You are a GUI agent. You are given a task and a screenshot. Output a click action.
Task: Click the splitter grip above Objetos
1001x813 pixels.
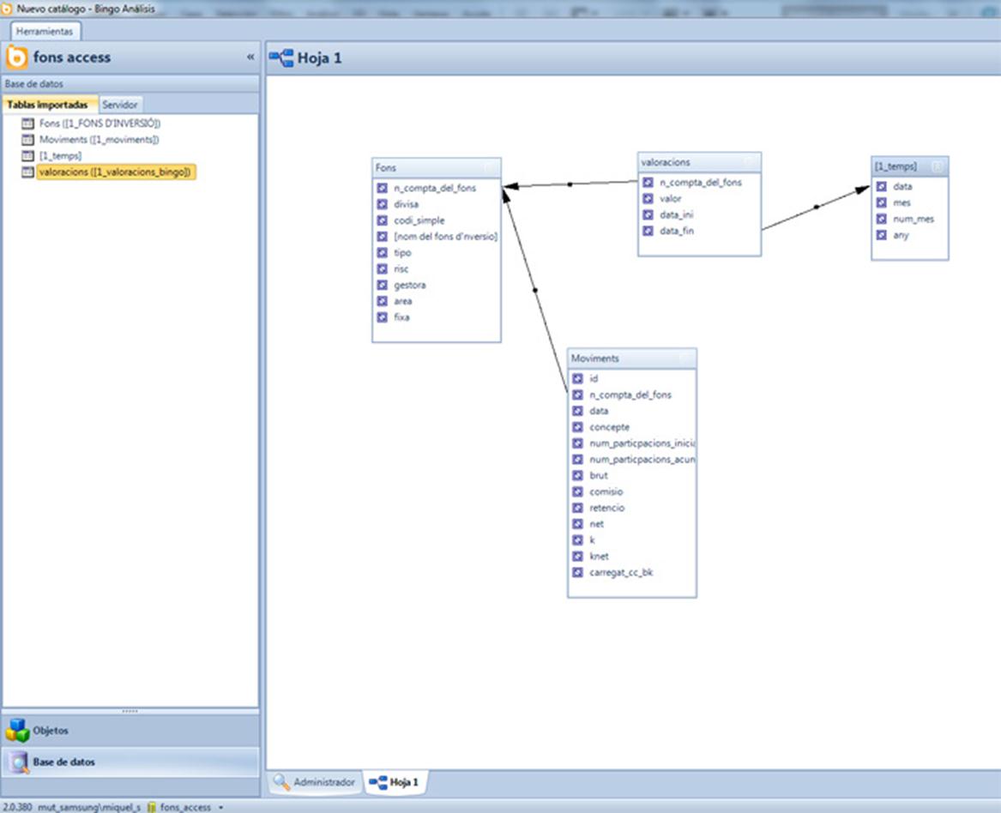pyautogui.click(x=130, y=711)
